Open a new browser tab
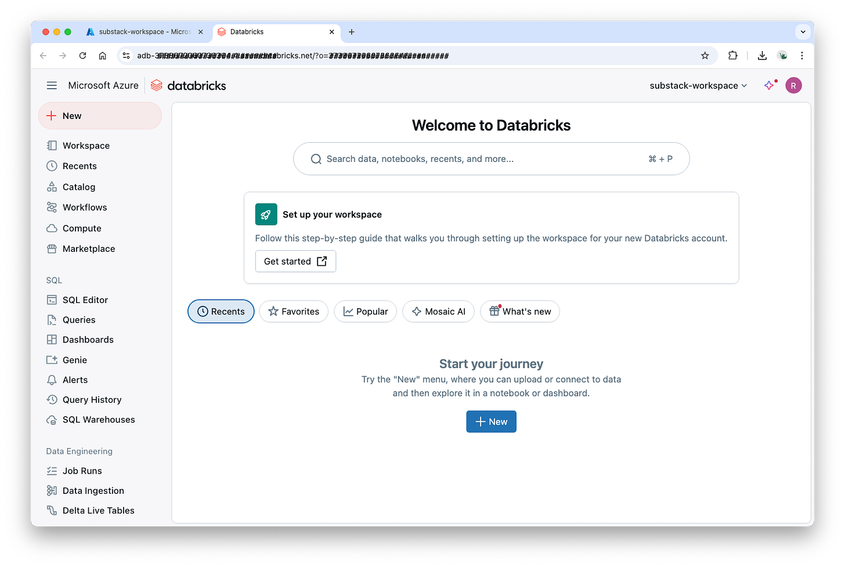Screen dimensions: 845x567 click(x=351, y=32)
